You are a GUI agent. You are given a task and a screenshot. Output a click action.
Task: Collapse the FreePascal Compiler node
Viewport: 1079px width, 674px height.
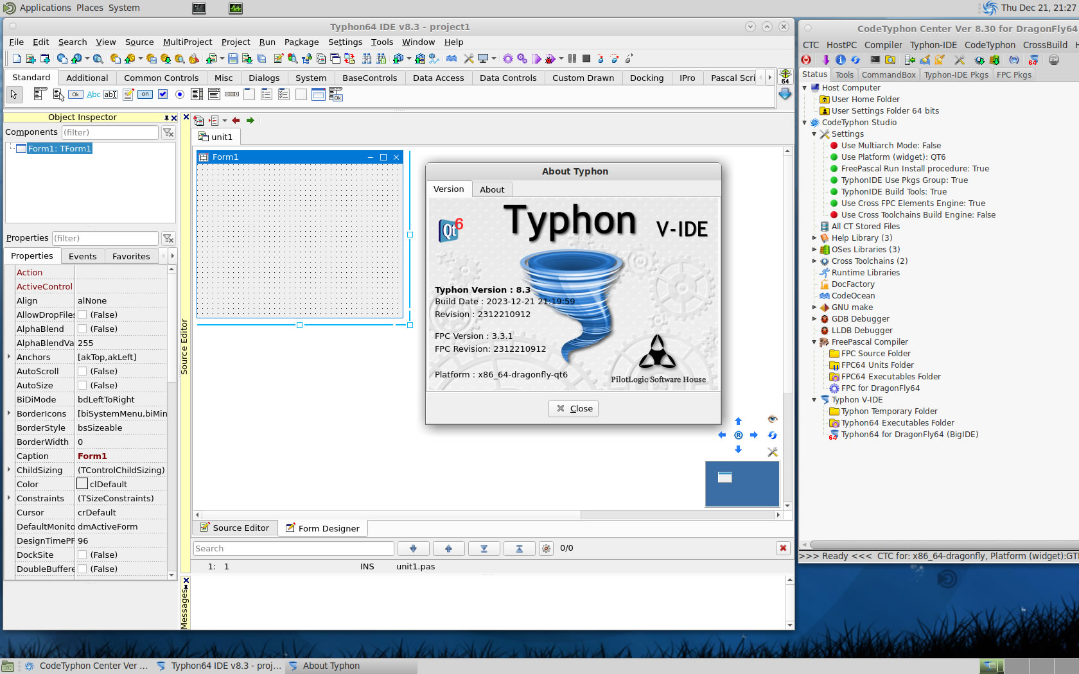(x=814, y=341)
